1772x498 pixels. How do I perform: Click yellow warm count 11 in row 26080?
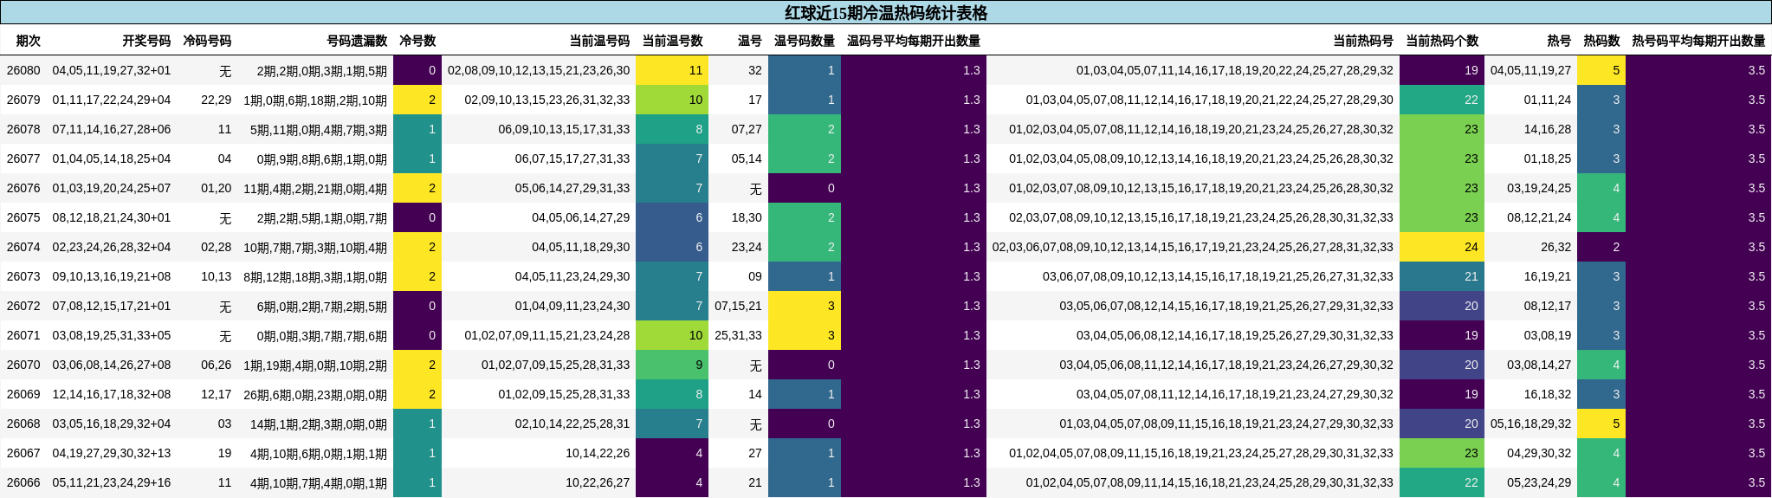pos(672,70)
